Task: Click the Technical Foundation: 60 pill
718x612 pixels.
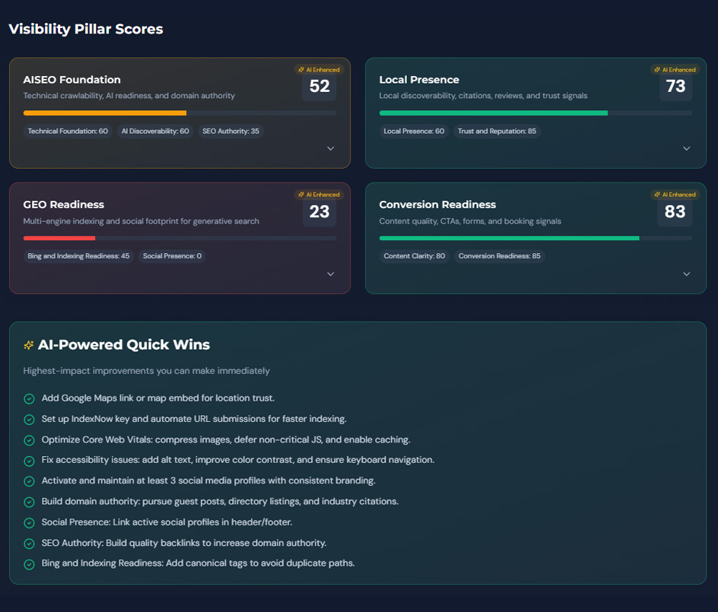Action: 68,132
